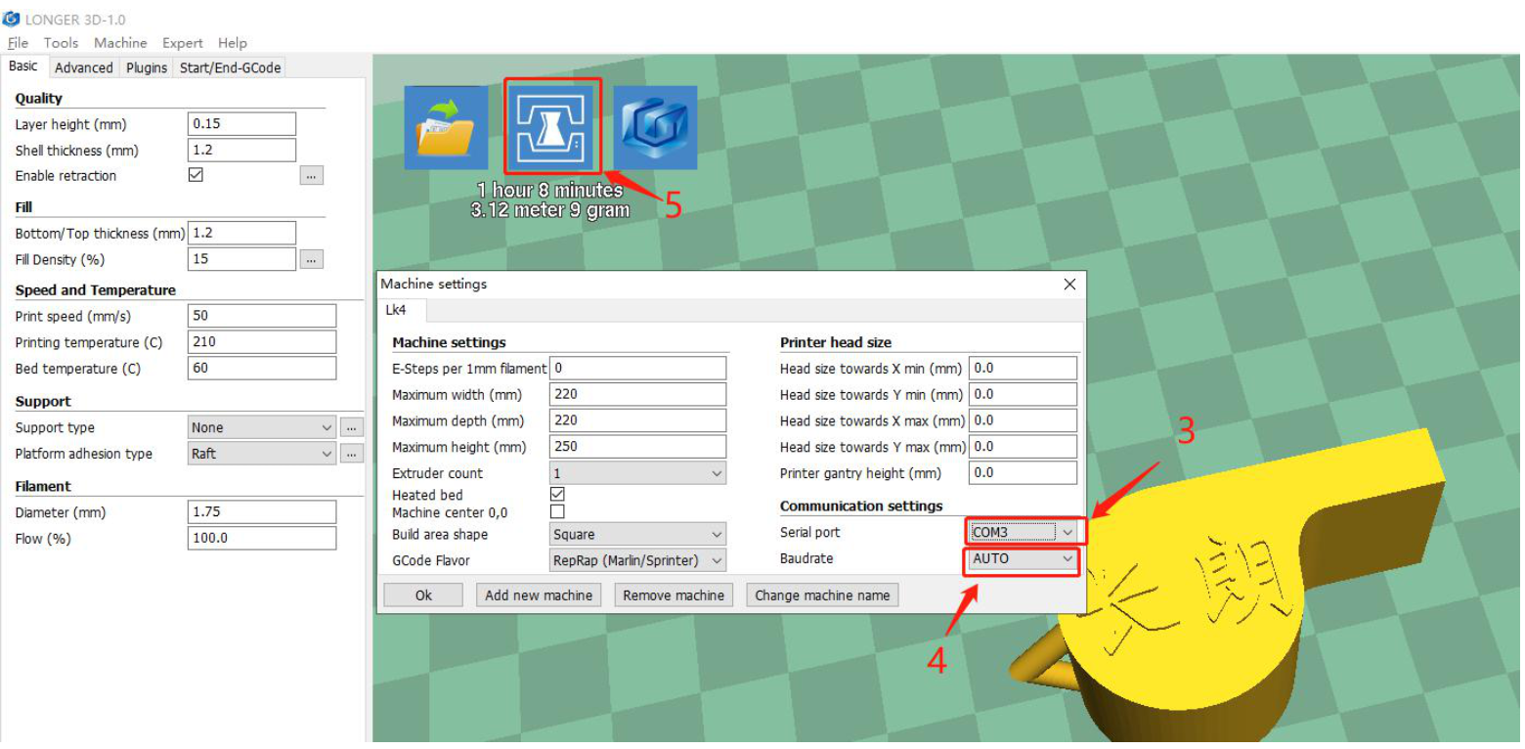Click the Ok button
This screenshot has width=1525, height=749.
(x=423, y=595)
